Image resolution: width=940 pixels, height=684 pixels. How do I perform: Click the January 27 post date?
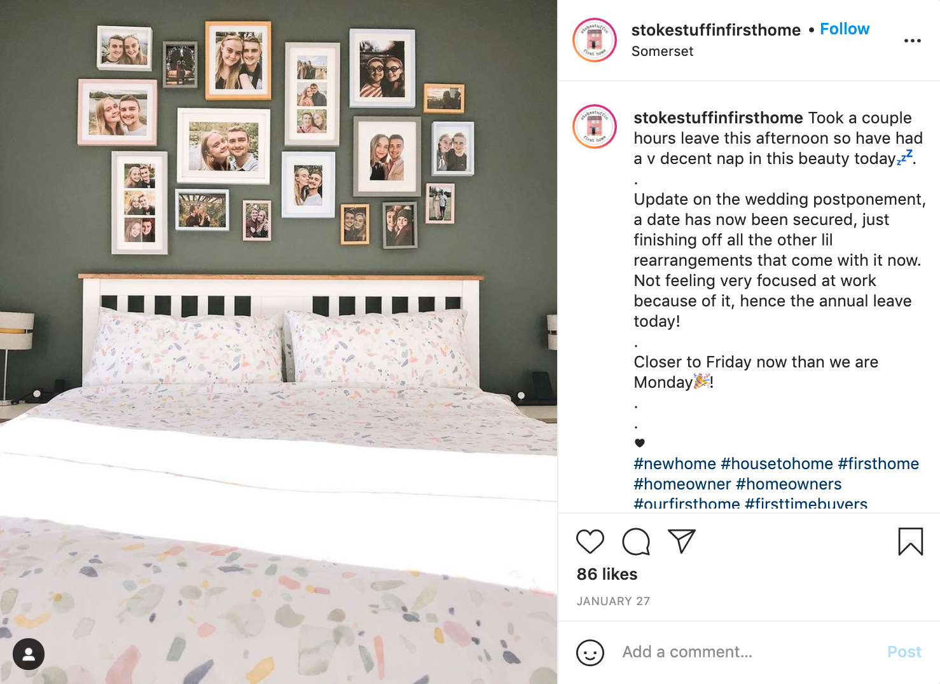coord(613,601)
